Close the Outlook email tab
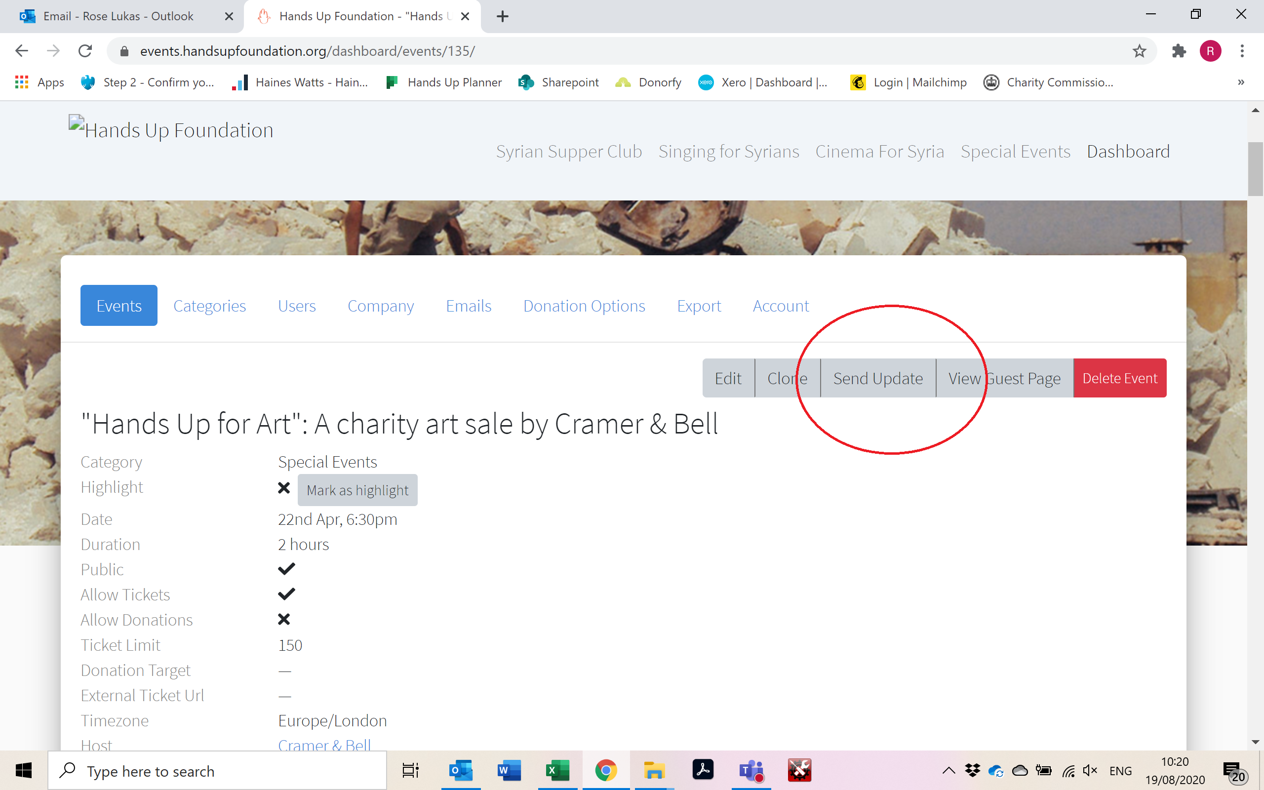The height and width of the screenshot is (790, 1264). [x=229, y=16]
